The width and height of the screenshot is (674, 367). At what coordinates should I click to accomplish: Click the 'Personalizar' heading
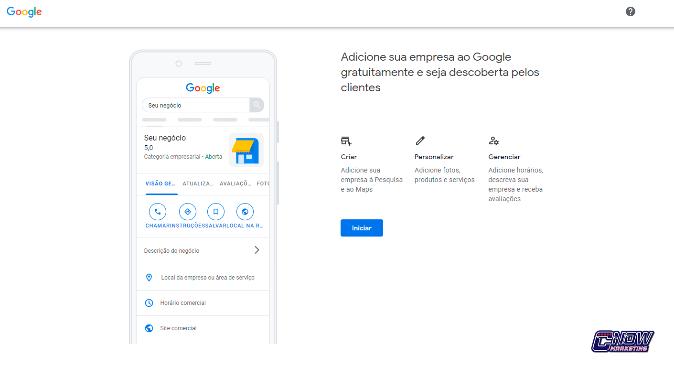pos(434,157)
